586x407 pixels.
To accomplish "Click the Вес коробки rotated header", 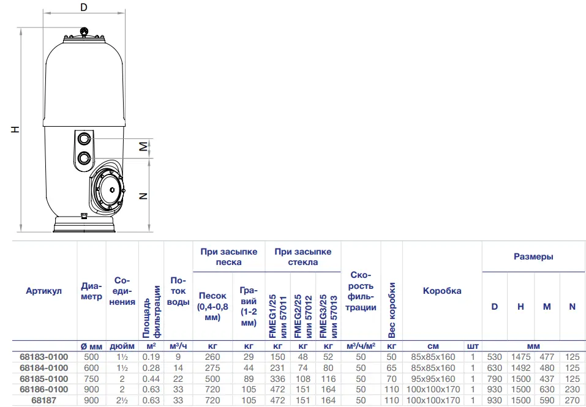I will (391, 310).
